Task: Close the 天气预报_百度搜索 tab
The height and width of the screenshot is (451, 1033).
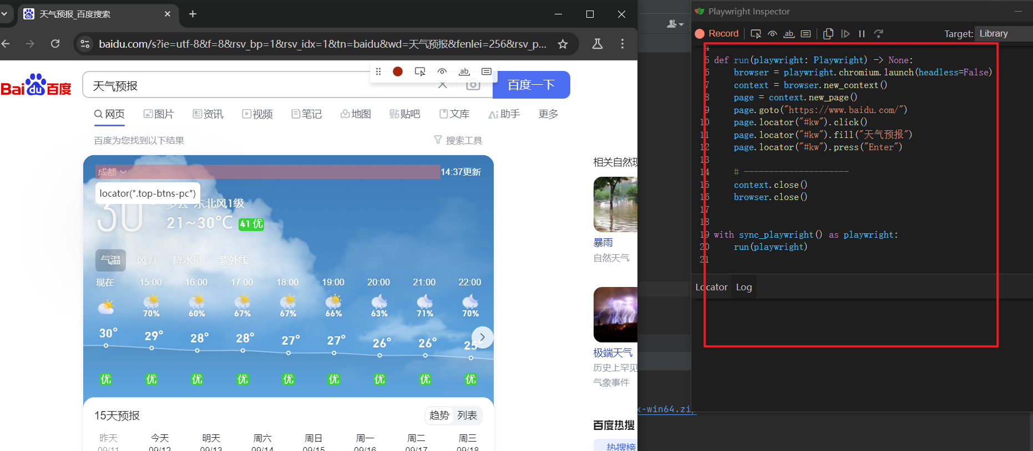Action: [168, 14]
